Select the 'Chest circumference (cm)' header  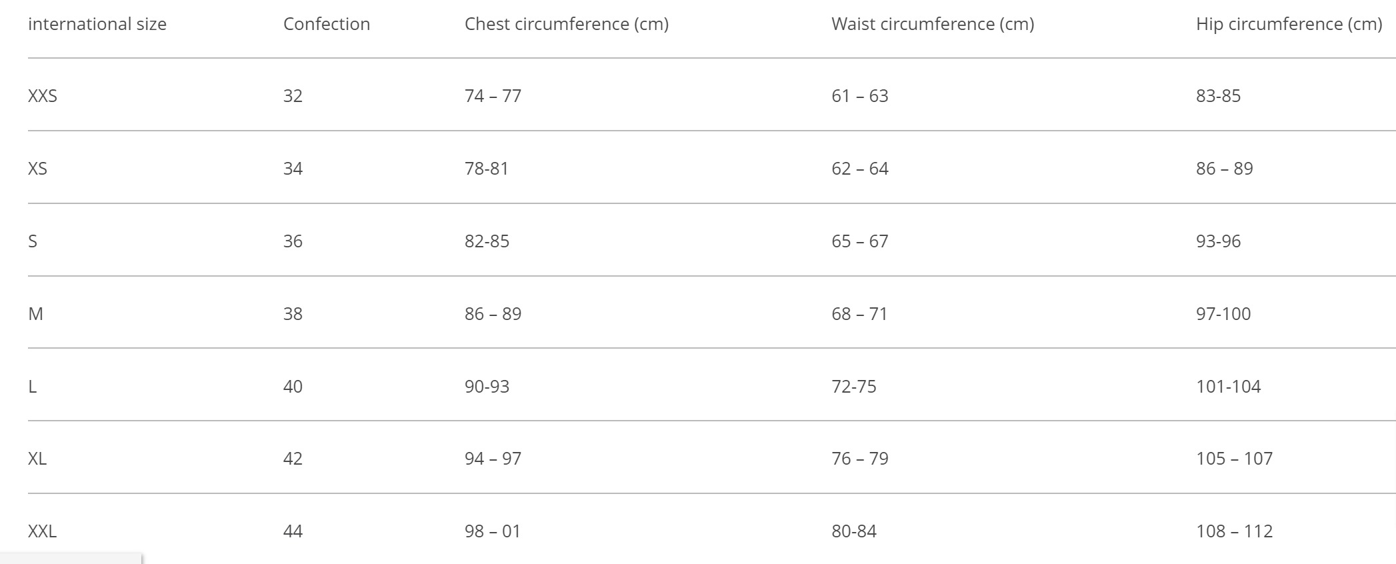[x=566, y=24]
